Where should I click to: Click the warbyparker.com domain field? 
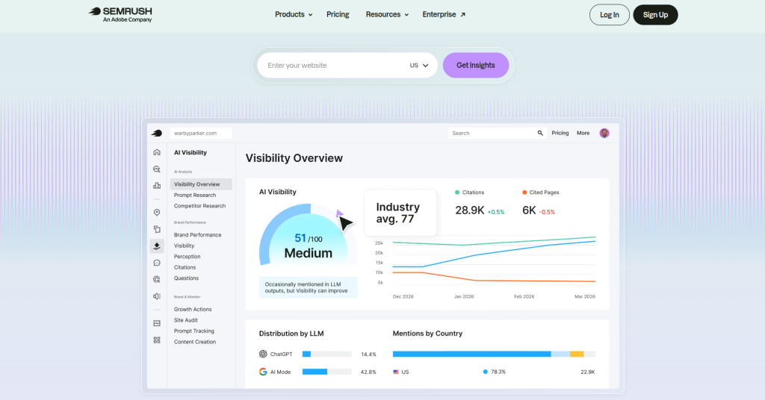click(201, 133)
